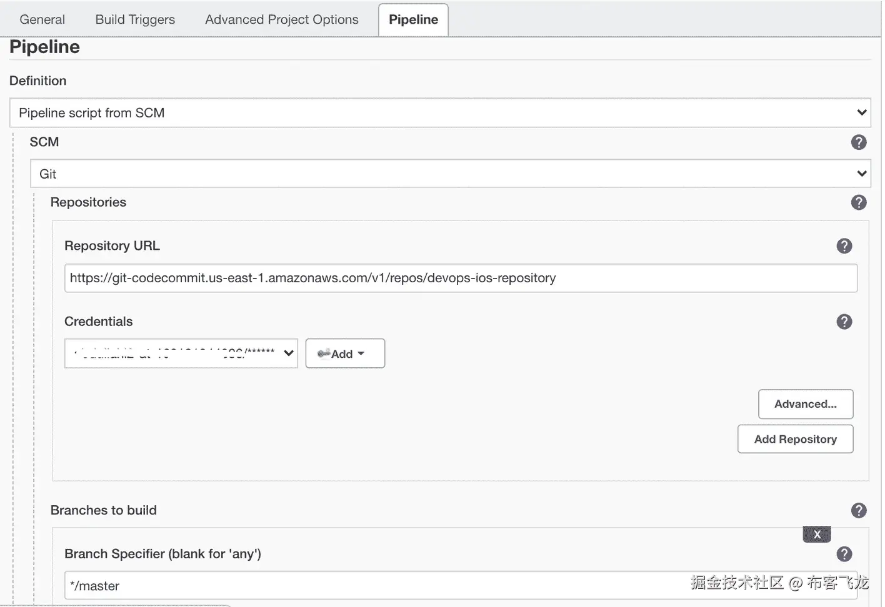This screenshot has height=607, width=885.
Task: Delete the branch with the X button
Action: pyautogui.click(x=817, y=535)
